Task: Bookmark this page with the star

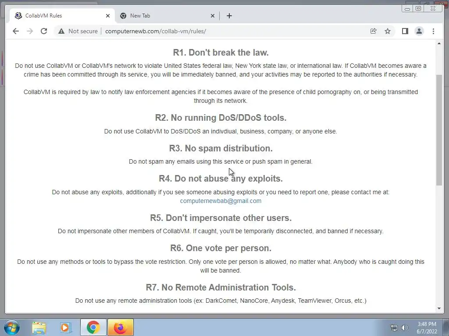Action: [x=388, y=31]
